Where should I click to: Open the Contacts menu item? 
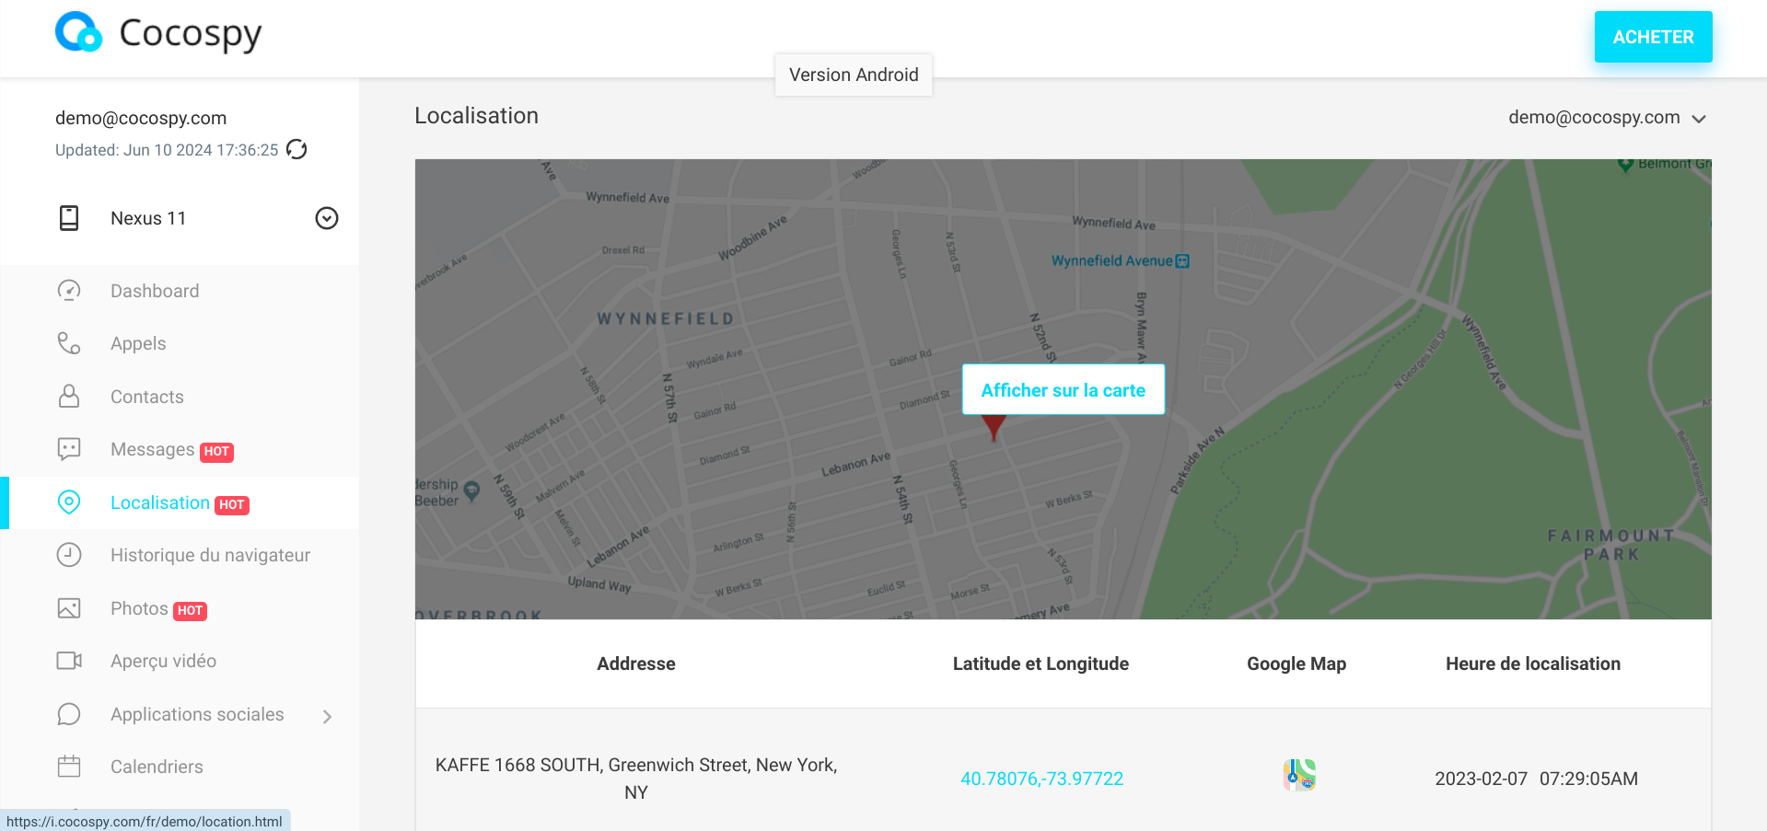pos(147,397)
